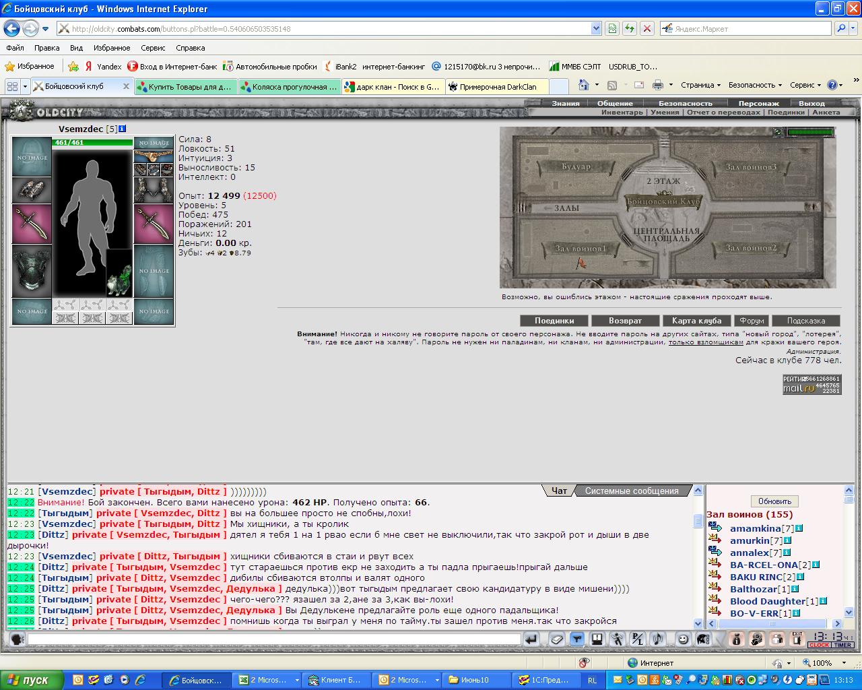Viewport: 862px width, 690px height.
Task: Close the Бойцовский клуб browser tab
Action: 126,86
